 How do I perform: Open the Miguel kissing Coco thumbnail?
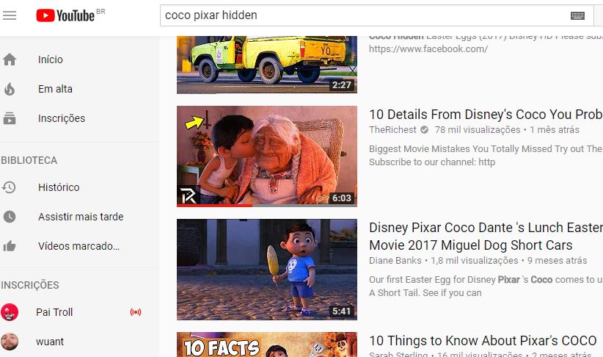267,156
